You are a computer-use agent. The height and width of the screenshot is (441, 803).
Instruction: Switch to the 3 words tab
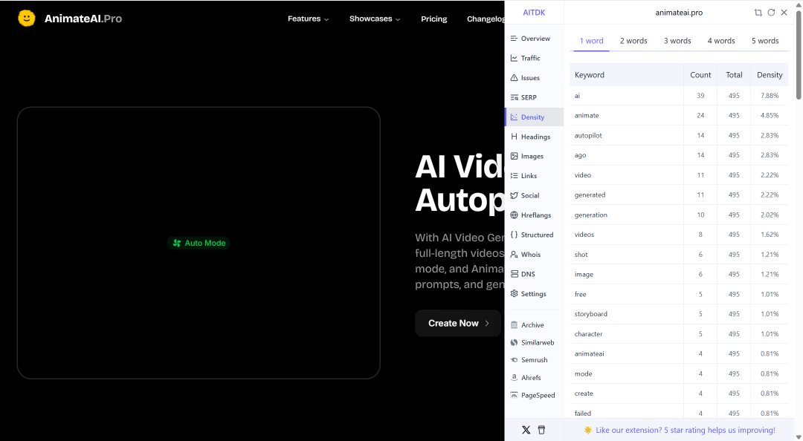click(677, 41)
